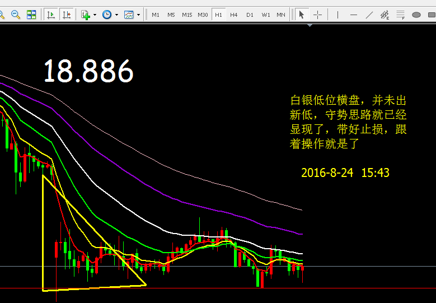436x303 pixels.
Task: Select the H1 timeframe button
Action: tap(218, 15)
